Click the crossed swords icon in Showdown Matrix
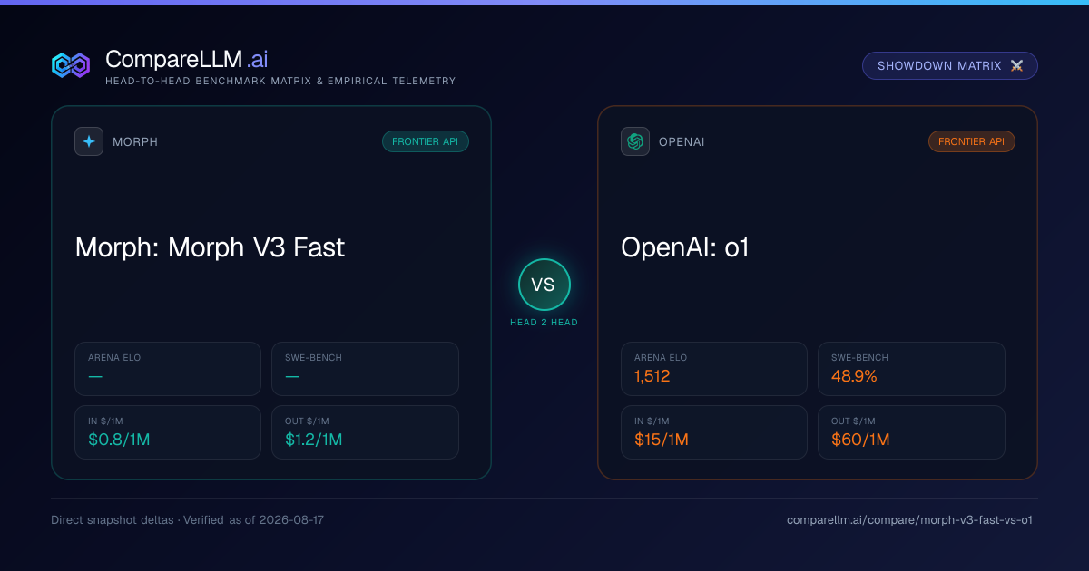Image resolution: width=1089 pixels, height=571 pixels. click(x=1016, y=66)
